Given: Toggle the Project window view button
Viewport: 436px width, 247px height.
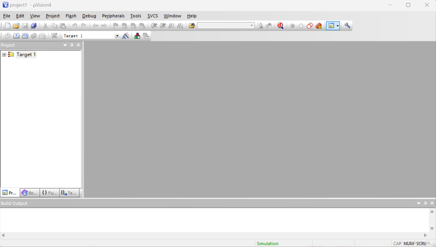Looking at the screenshot, I should pyautogui.click(x=331, y=26).
